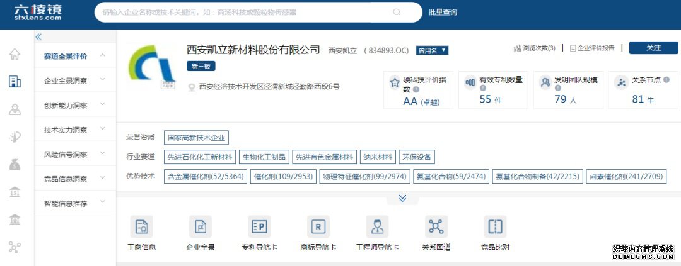Click the 关注 button
The image size is (681, 266).
pos(653,48)
